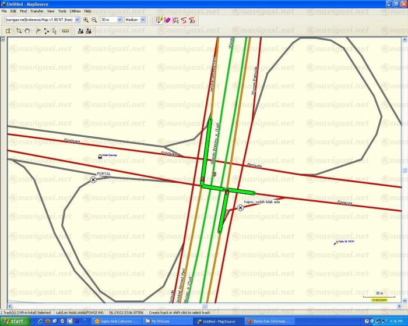Open the map product dropdown

pyautogui.click(x=77, y=20)
